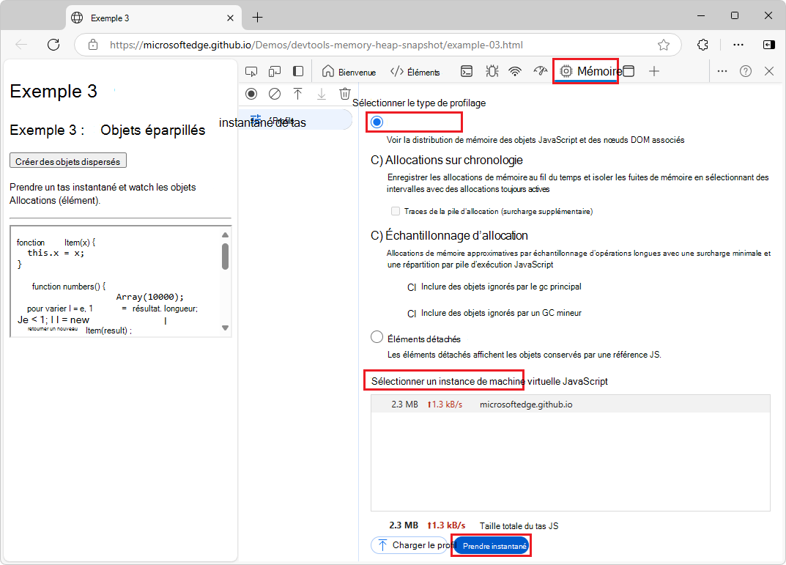
Task: Open the Issues counter (bug icon)
Action: pyautogui.click(x=492, y=71)
